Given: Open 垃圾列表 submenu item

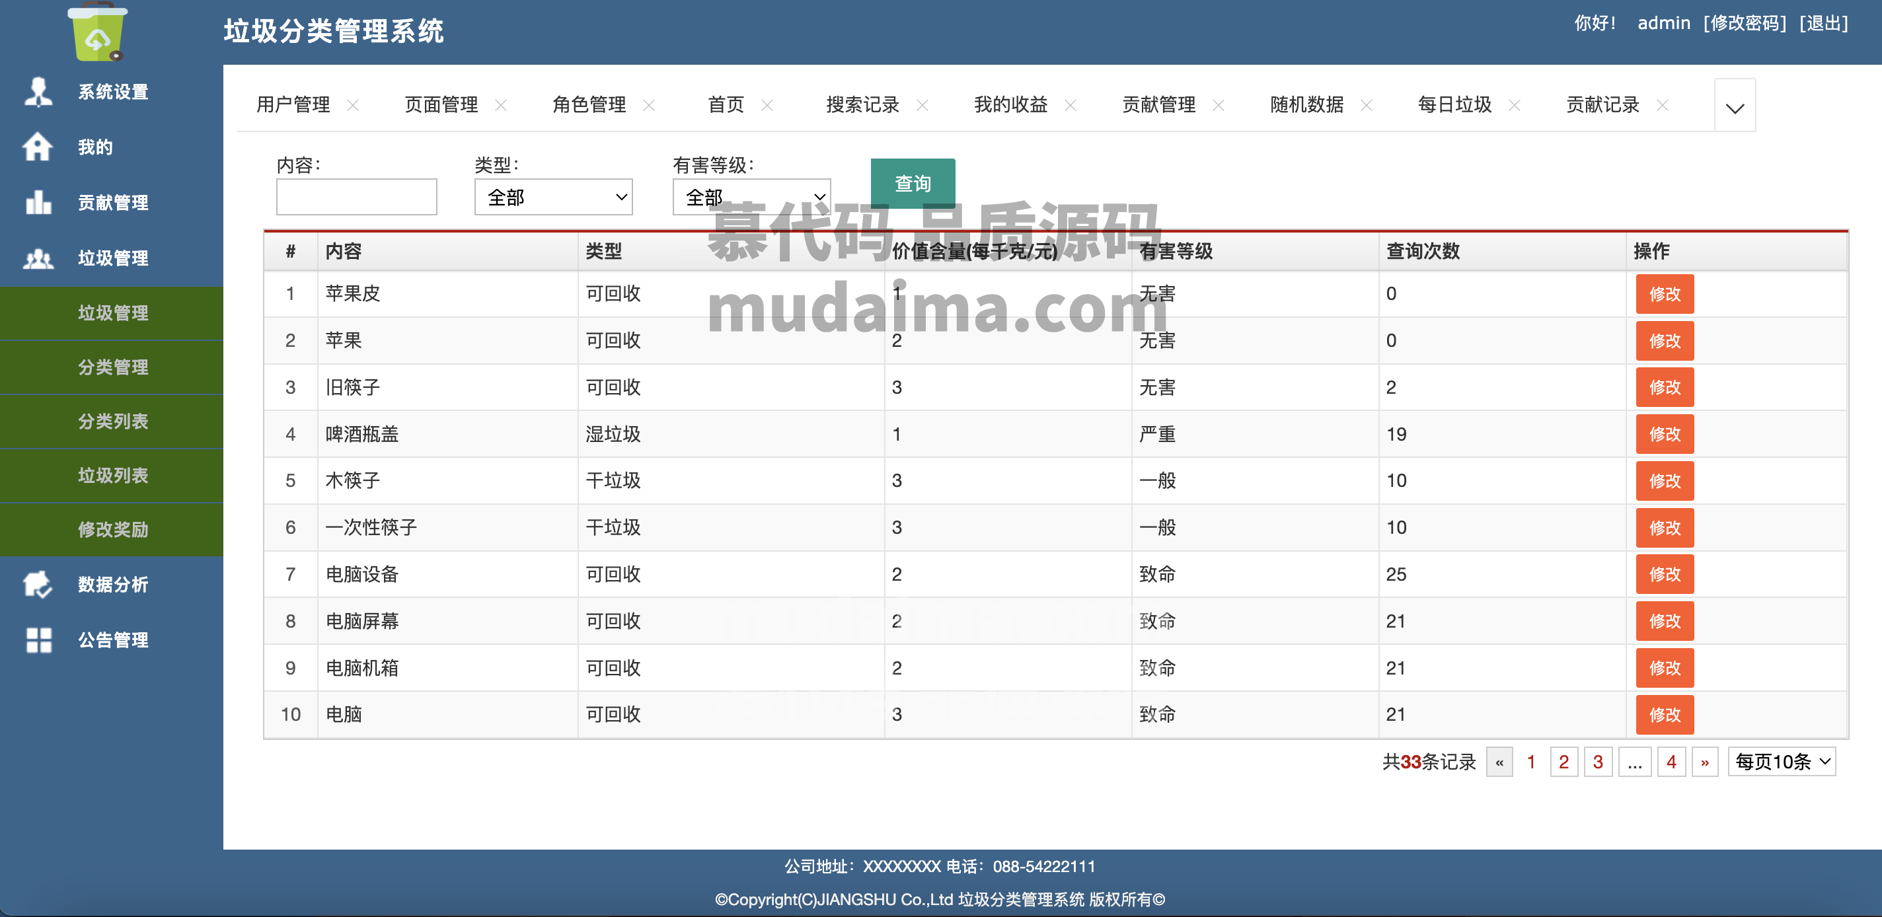Looking at the screenshot, I should tap(112, 476).
